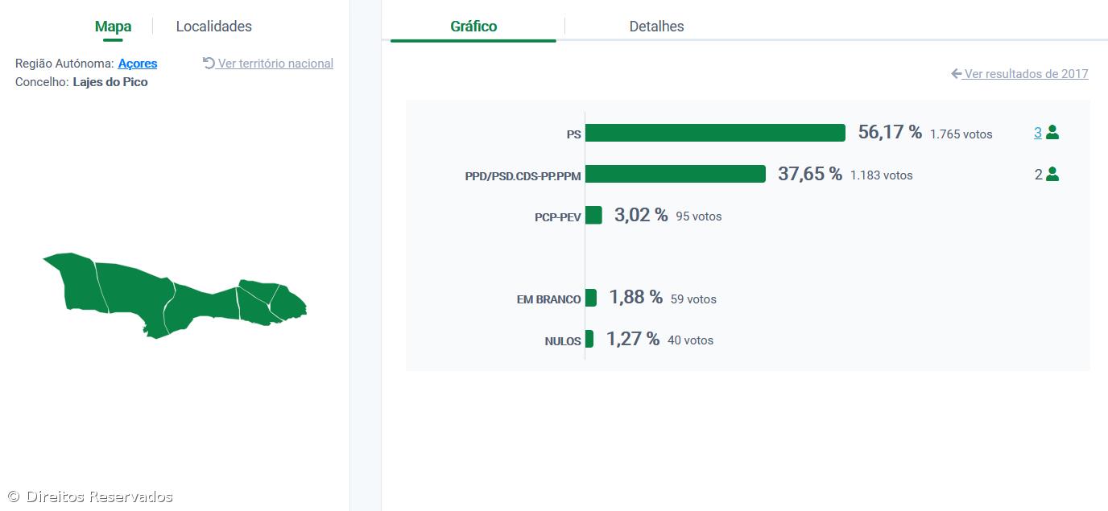Viewport: 1108px width, 511px height.
Task: Click the PS mandates number 3 link
Action: click(1038, 133)
